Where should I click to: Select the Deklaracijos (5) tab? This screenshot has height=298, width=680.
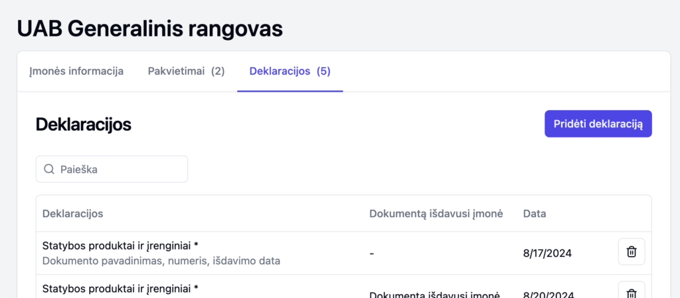coord(290,72)
